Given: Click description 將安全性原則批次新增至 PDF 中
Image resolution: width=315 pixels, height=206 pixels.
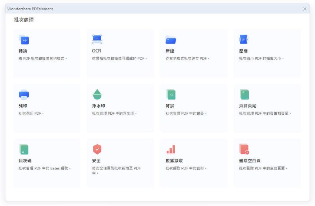Looking at the screenshot, I should (116, 171).
